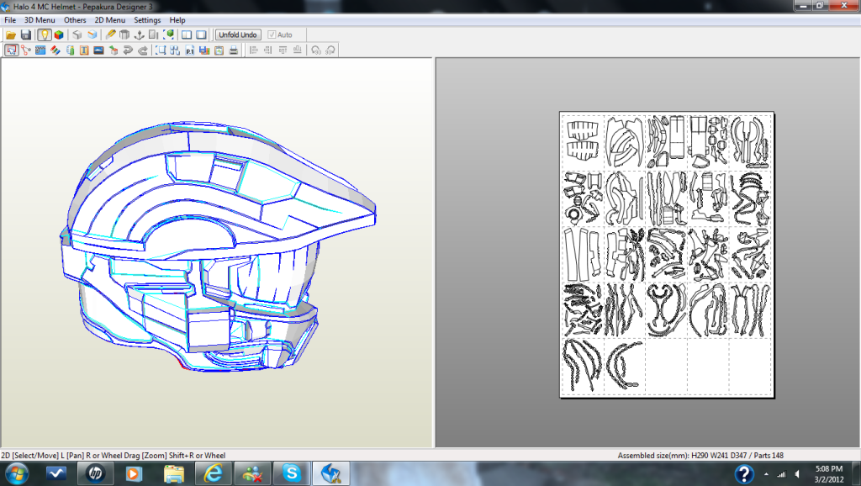Image resolution: width=861 pixels, height=486 pixels.
Task: Click the align bottom icon
Action: 297,50
